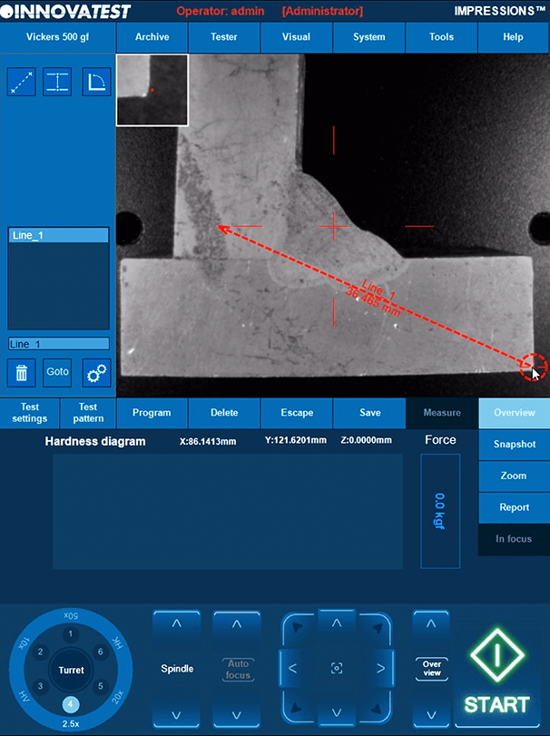This screenshot has height=736, width=550.
Task: Click the Snapshot button
Action: tap(514, 445)
